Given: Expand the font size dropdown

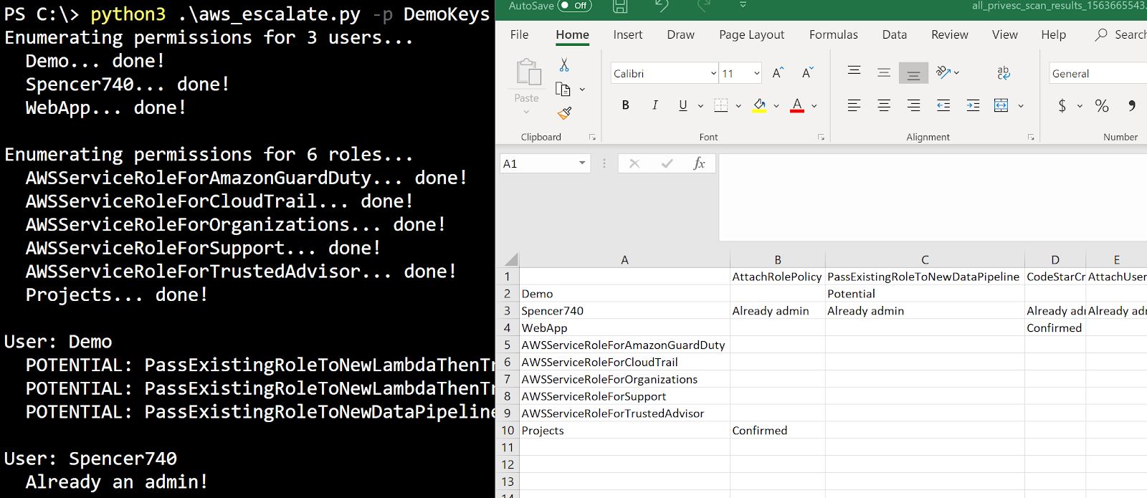Looking at the screenshot, I should pyautogui.click(x=756, y=73).
